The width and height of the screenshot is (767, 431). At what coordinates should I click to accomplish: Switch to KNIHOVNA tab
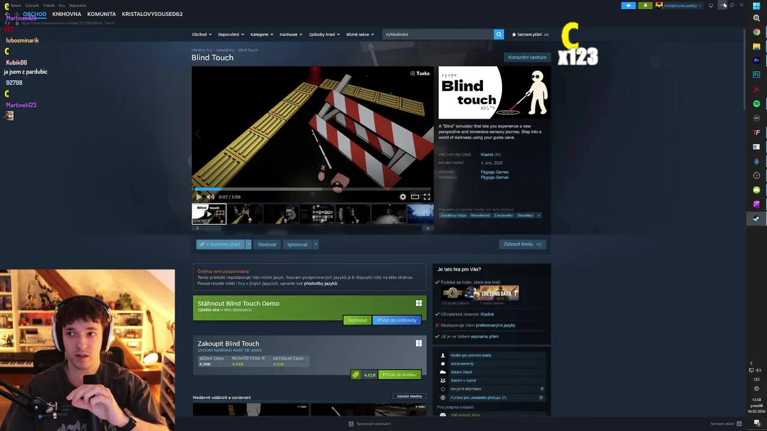(x=67, y=14)
